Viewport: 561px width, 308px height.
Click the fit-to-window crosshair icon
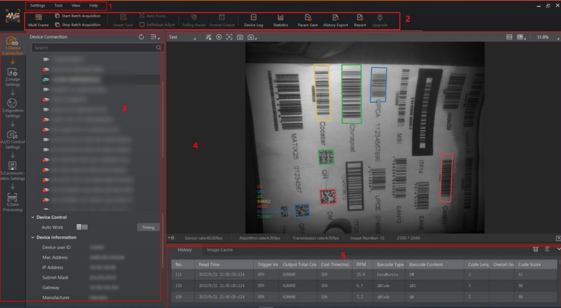click(229, 37)
